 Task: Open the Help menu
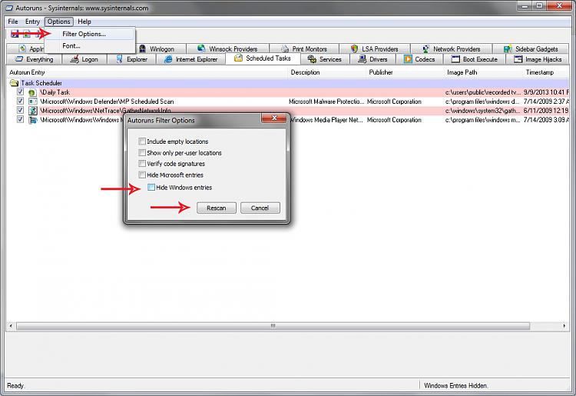tap(84, 22)
